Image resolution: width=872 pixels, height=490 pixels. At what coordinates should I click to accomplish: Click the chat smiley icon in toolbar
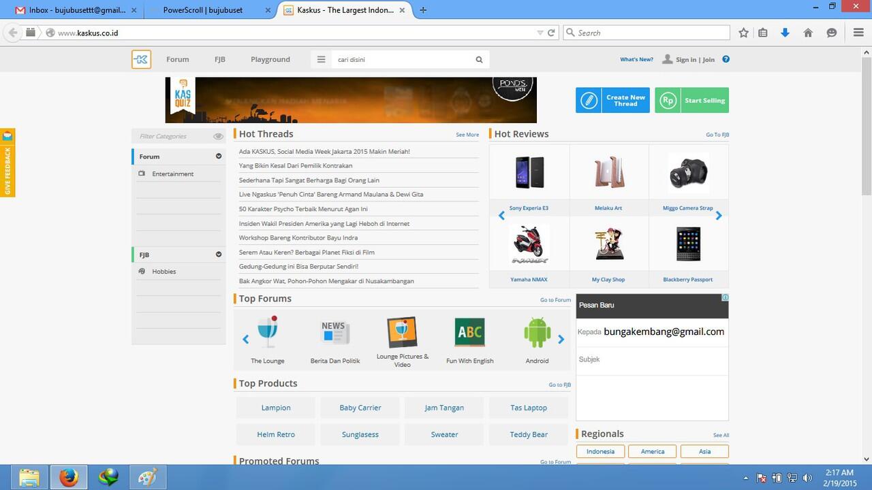coord(831,33)
